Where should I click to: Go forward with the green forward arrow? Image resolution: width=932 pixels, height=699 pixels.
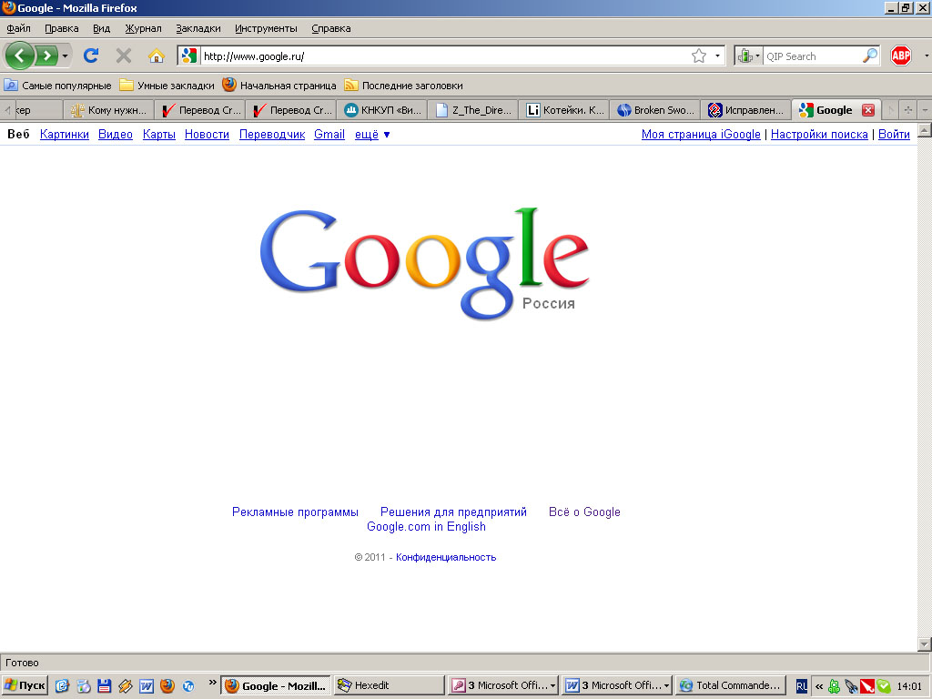[x=46, y=56]
